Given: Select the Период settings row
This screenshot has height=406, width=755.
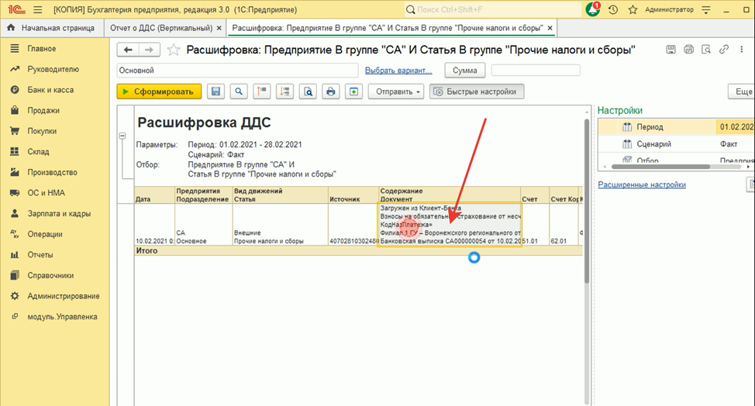Looking at the screenshot, I should click(x=676, y=127).
